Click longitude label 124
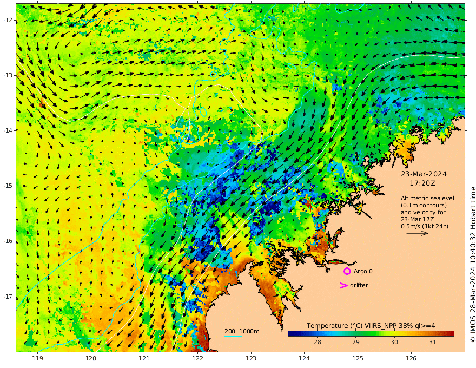 coord(304,359)
